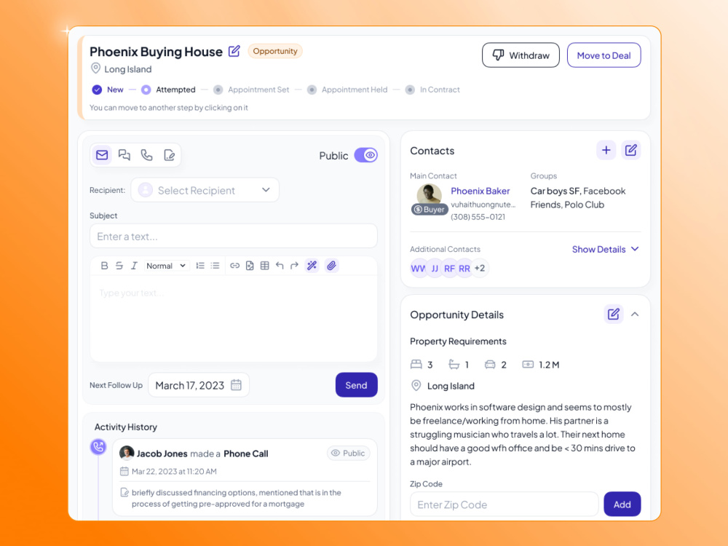The image size is (728, 546).
Task: Click Move to Deal
Action: click(604, 55)
